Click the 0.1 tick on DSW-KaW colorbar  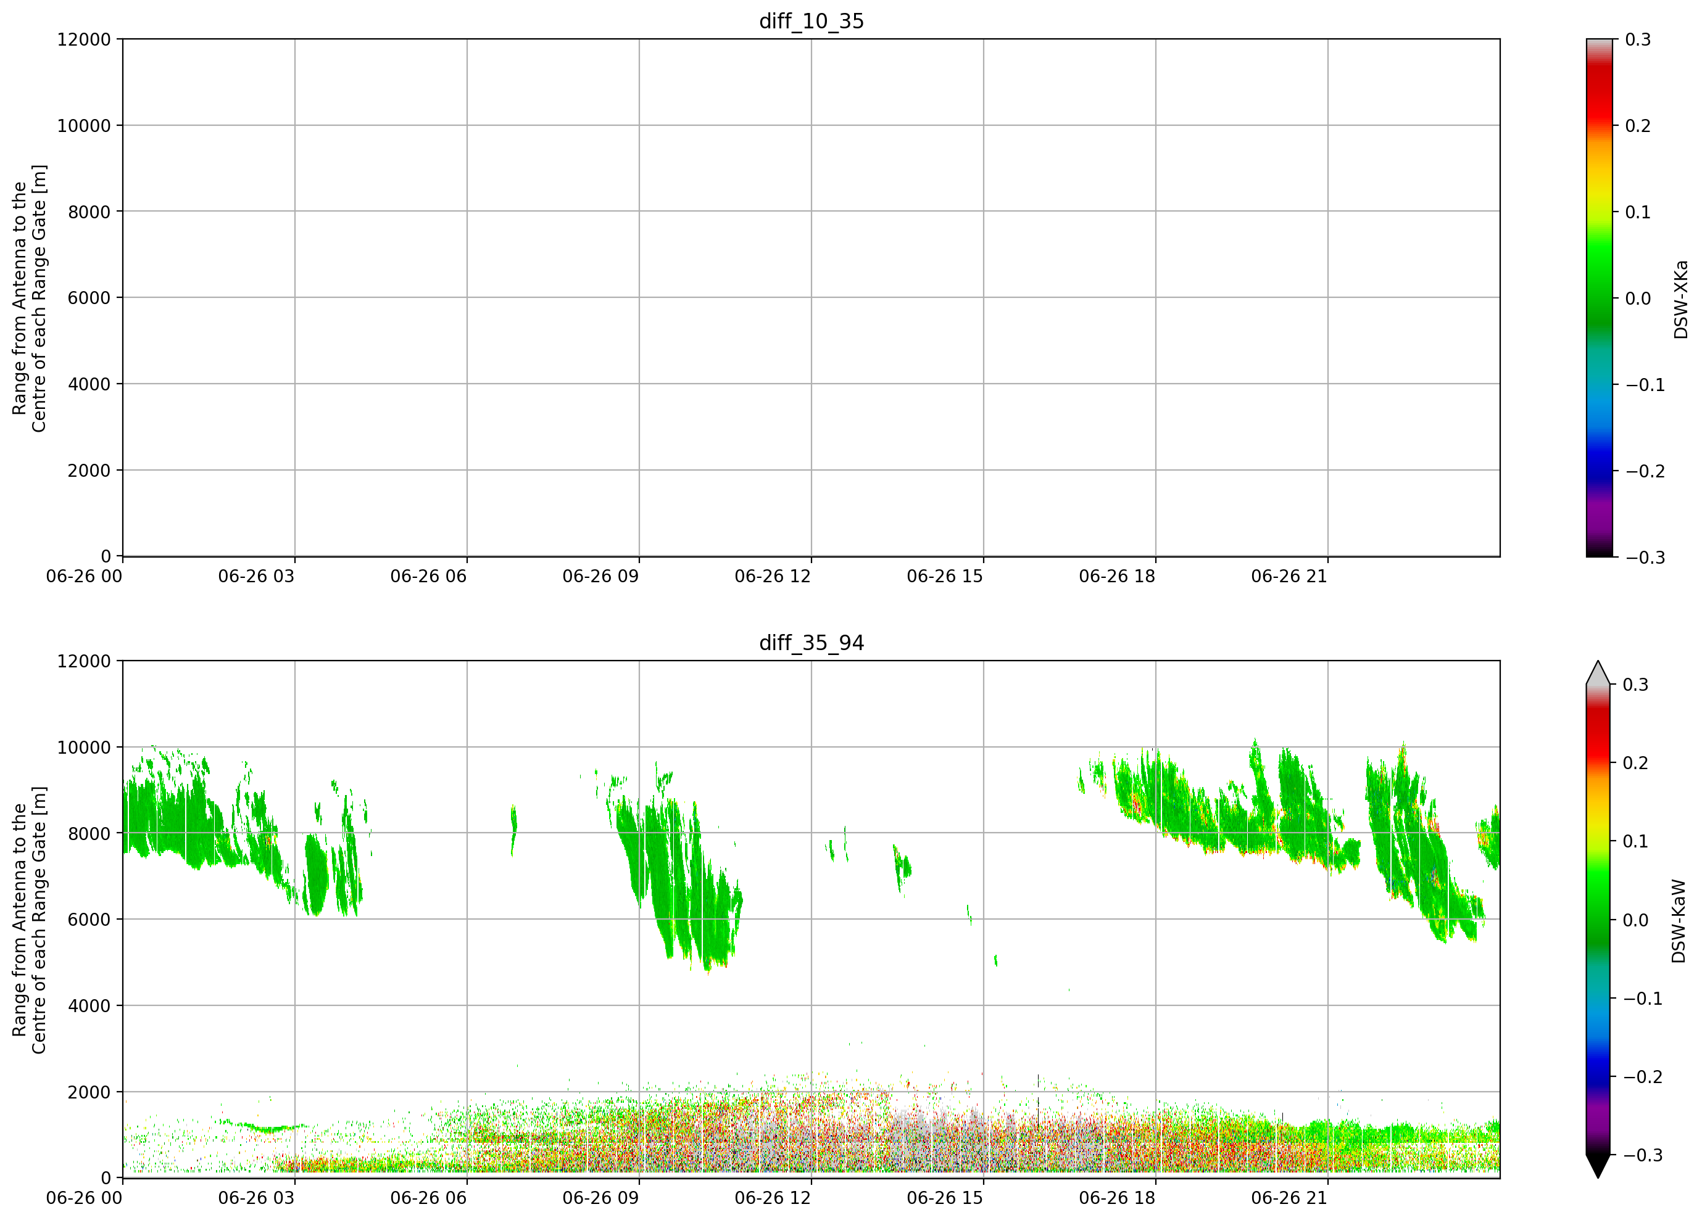[1636, 841]
